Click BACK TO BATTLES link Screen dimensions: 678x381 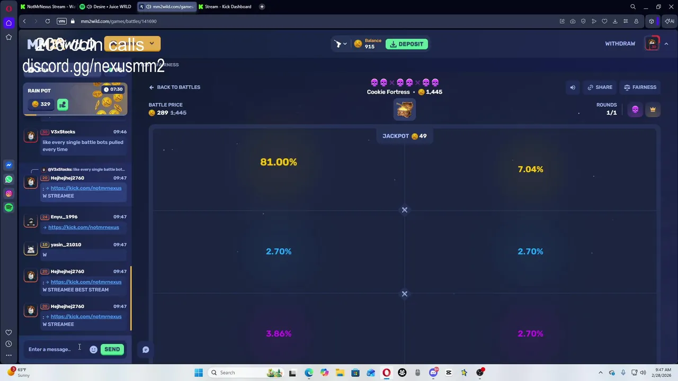[174, 87]
